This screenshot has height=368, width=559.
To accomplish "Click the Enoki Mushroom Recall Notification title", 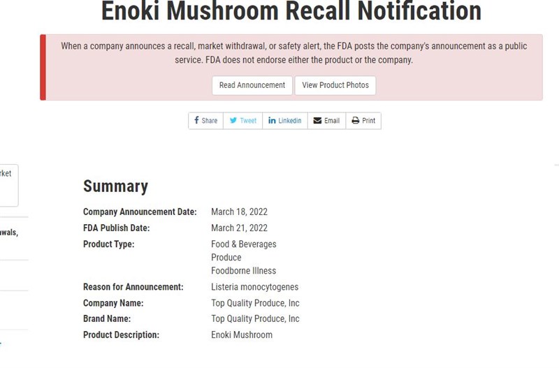I will click(x=291, y=11).
